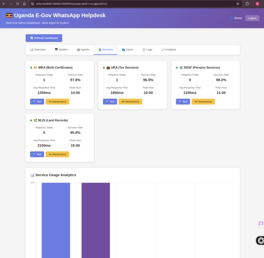Click the browser forward arrow
Viewport: 264px width, 258px height.
coord(11,4)
